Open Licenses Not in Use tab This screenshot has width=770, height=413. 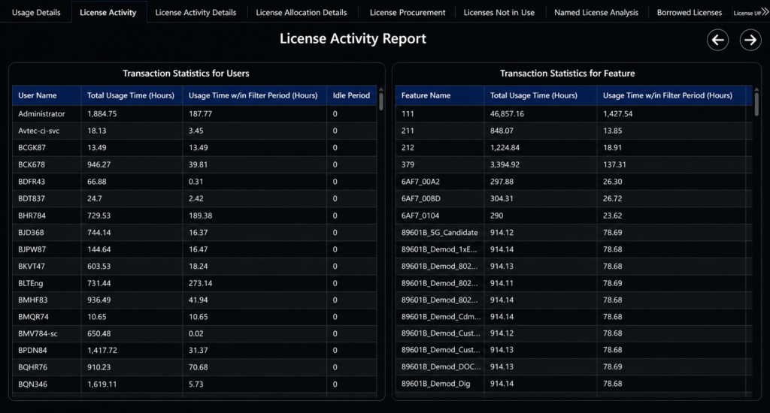pyautogui.click(x=499, y=12)
